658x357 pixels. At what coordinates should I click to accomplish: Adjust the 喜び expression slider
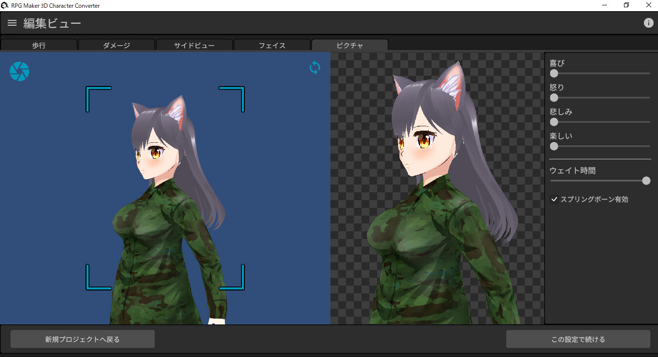click(554, 73)
